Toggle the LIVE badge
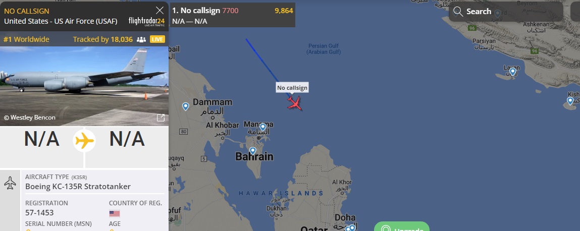The height and width of the screenshot is (231, 580). click(x=157, y=39)
